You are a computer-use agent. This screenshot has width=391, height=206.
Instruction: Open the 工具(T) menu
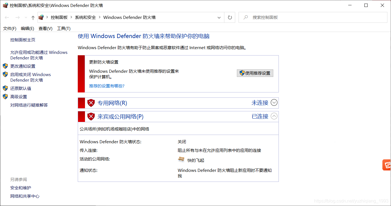pos(64,29)
